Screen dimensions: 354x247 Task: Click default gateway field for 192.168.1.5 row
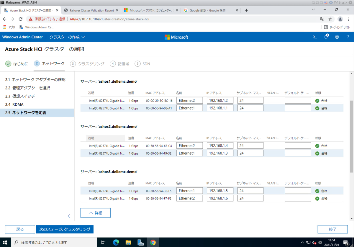click(x=298, y=191)
